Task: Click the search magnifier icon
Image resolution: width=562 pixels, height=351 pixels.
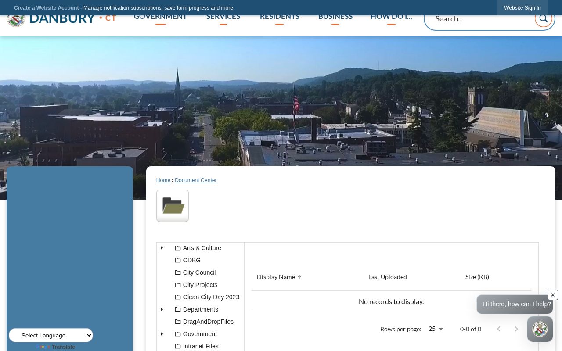Action: point(543,19)
